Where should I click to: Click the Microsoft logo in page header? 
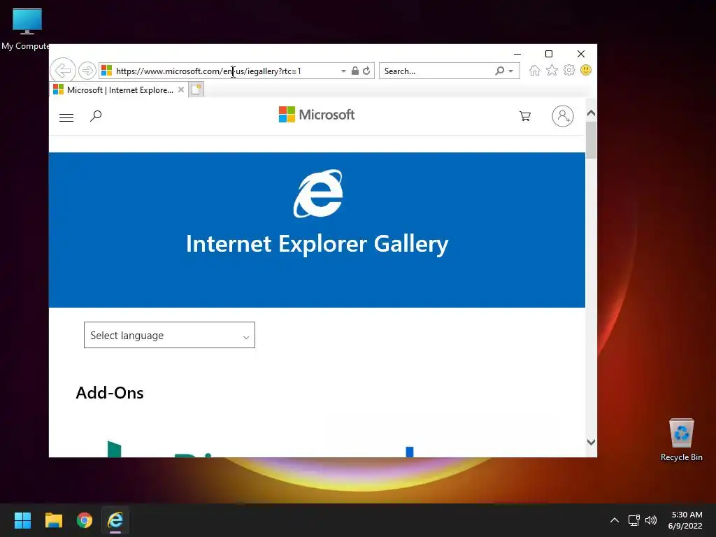point(317,115)
